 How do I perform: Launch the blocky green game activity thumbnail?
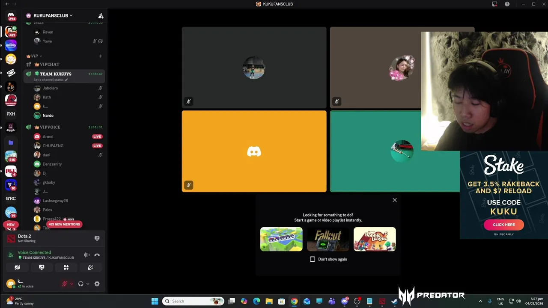pyautogui.click(x=281, y=239)
